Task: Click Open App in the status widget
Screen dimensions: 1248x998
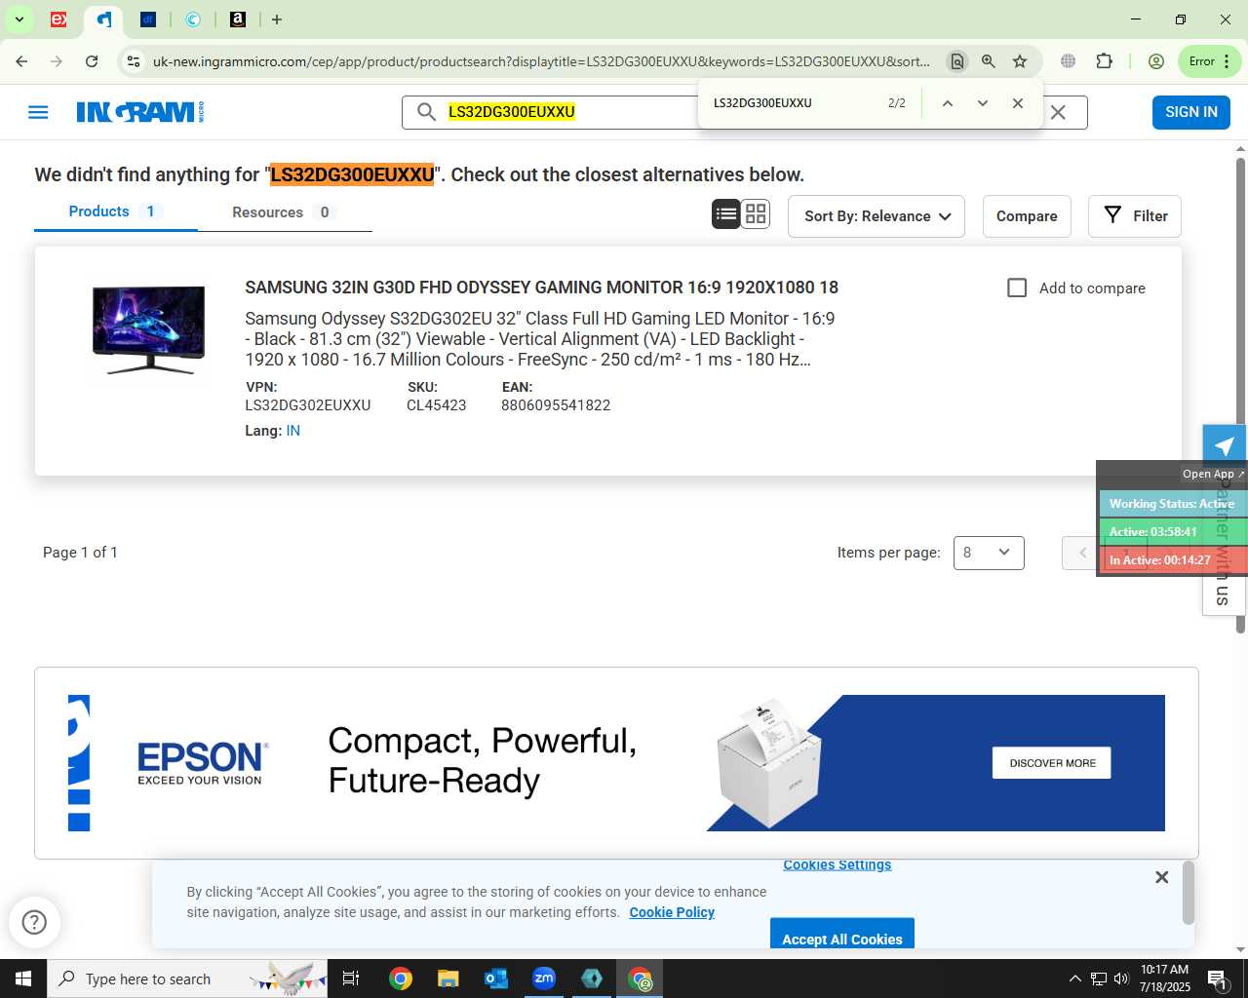Action: tap(1213, 474)
